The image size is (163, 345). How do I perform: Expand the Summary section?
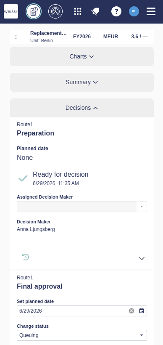(82, 82)
